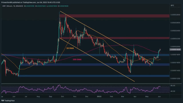Viewport: 183px width, 103px height.
Task: Click the Jun 2023 label at axis end
Action: click(159, 97)
